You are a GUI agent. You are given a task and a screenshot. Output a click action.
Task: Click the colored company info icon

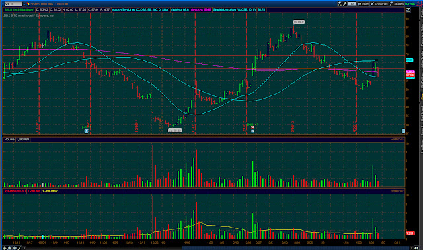click(x=28, y=4)
